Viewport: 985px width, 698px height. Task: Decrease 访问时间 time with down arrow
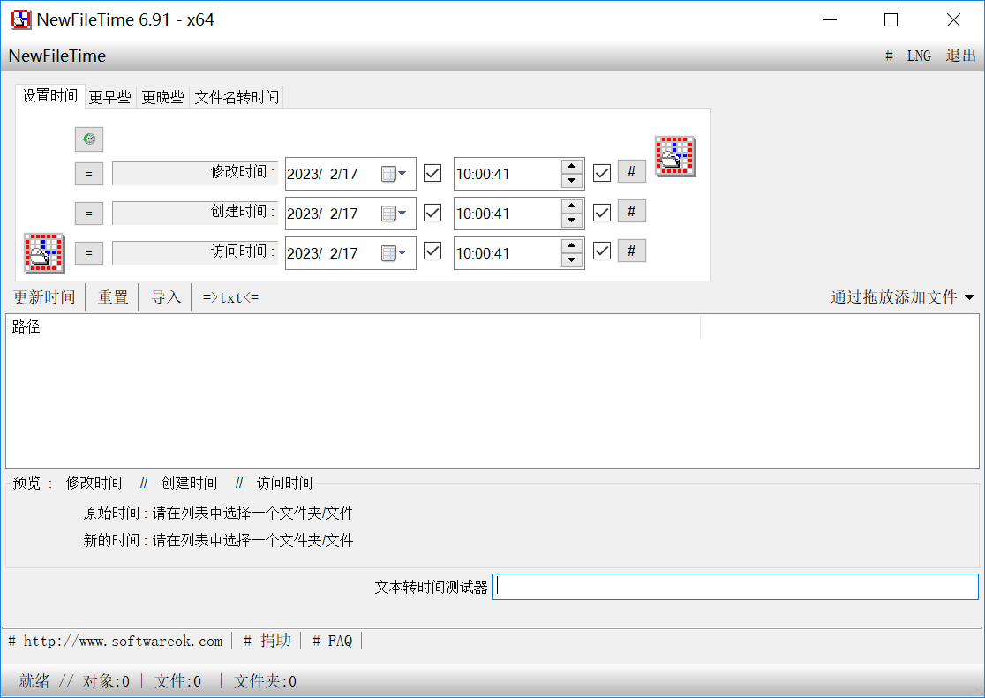(x=572, y=260)
